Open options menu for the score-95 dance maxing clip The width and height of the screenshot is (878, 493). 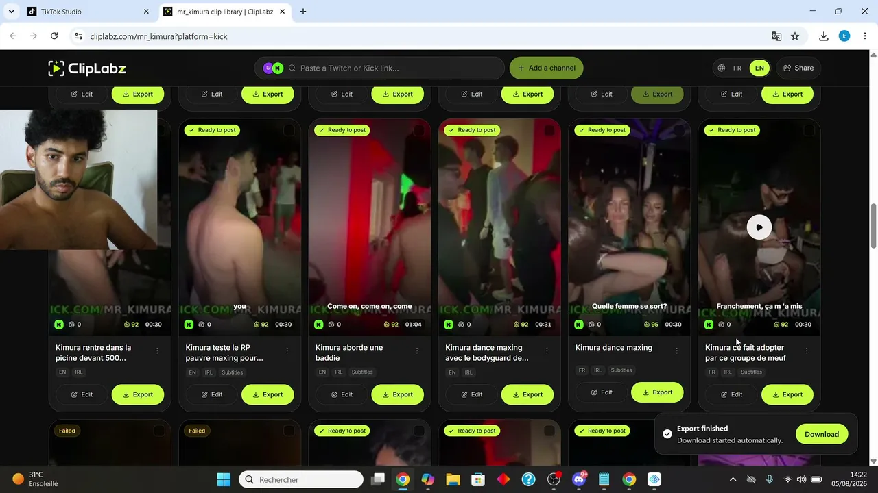click(x=676, y=351)
